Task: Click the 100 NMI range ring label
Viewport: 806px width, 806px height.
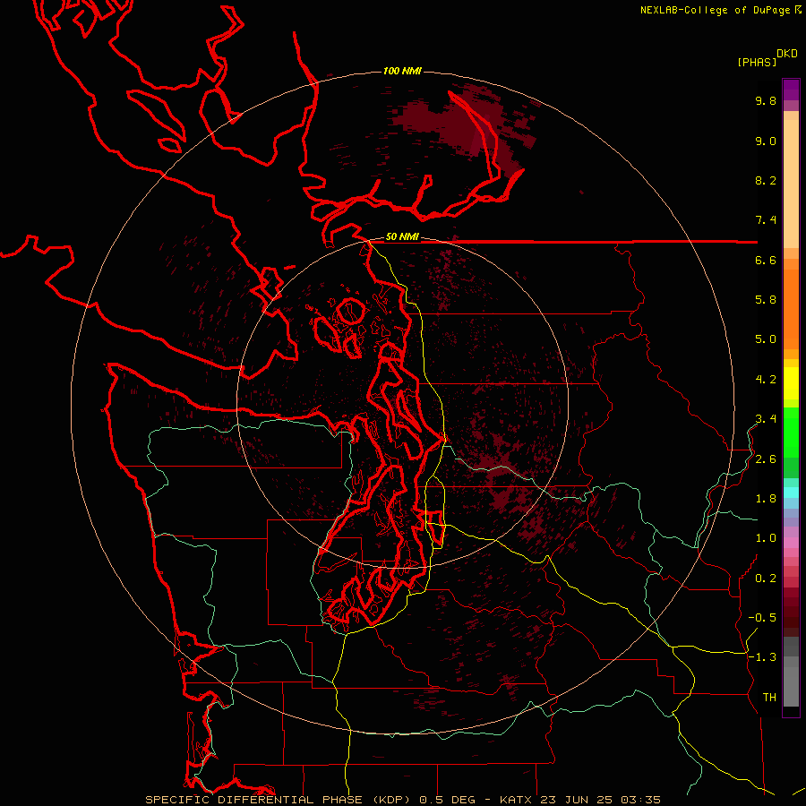Action: click(402, 71)
